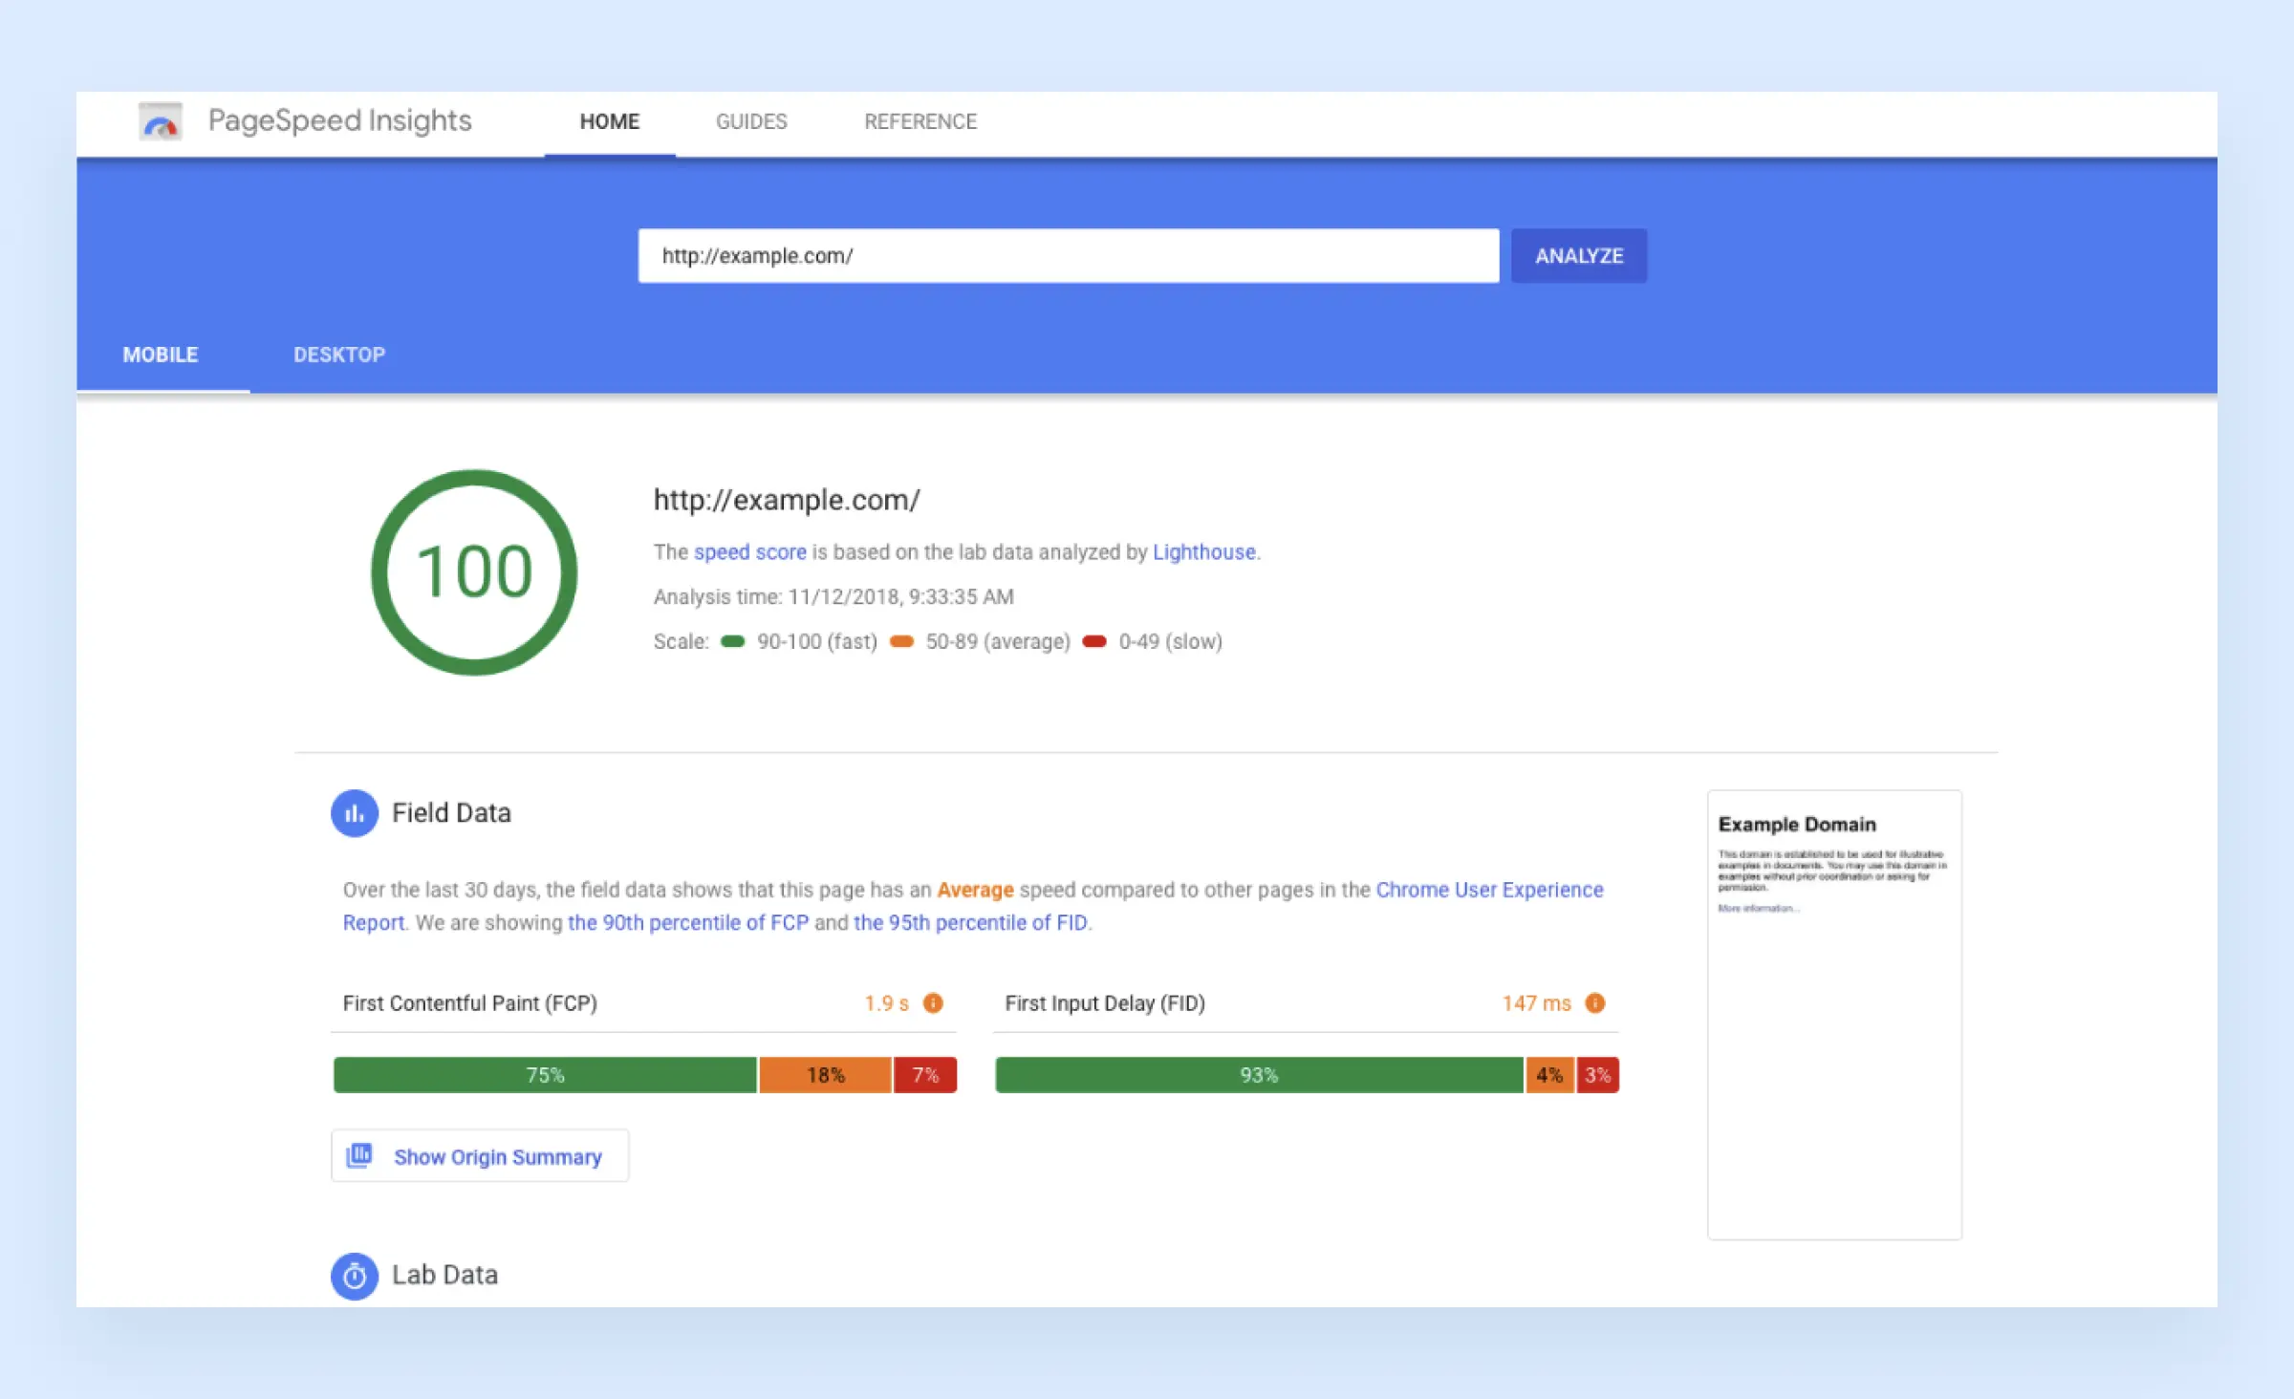Click the Show Origin Summary button
Image resolution: width=2294 pixels, height=1399 pixels.
(x=480, y=1156)
